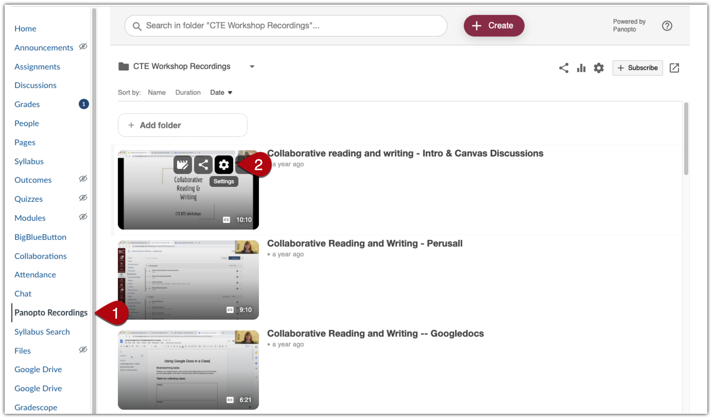714x419 pixels.
Task: Select Discussions from the left sidebar menu
Action: click(36, 85)
